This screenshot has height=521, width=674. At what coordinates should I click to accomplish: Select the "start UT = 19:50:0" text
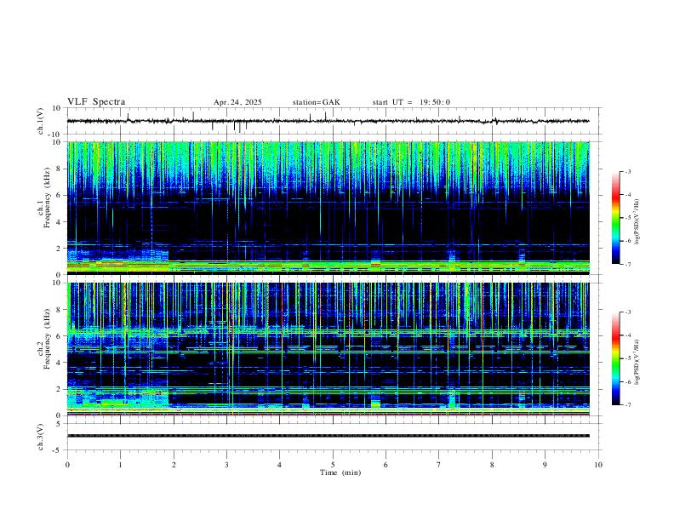coord(411,102)
